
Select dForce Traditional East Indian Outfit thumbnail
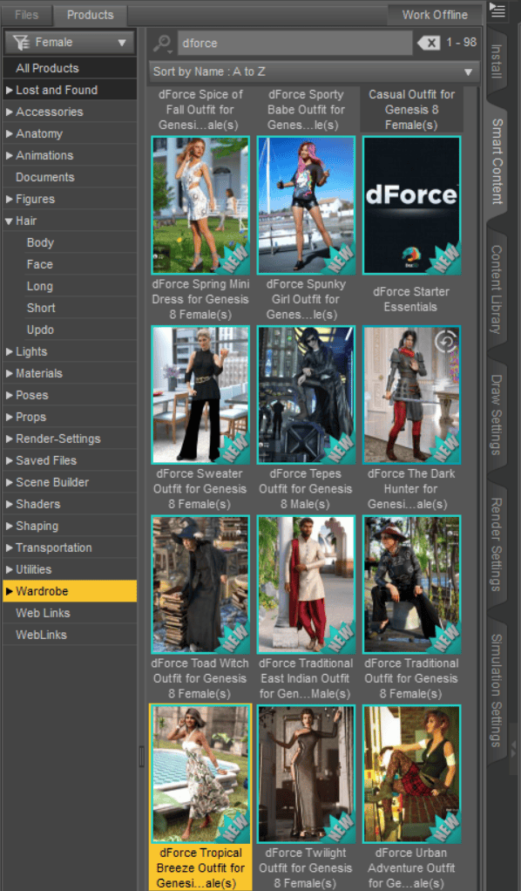click(306, 585)
